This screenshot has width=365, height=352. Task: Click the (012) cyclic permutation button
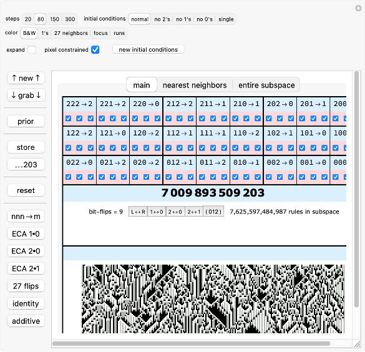(x=213, y=212)
